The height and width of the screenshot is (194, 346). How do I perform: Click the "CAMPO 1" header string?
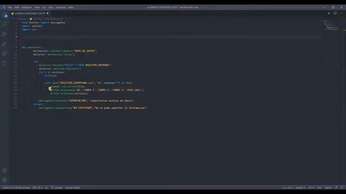89,90
